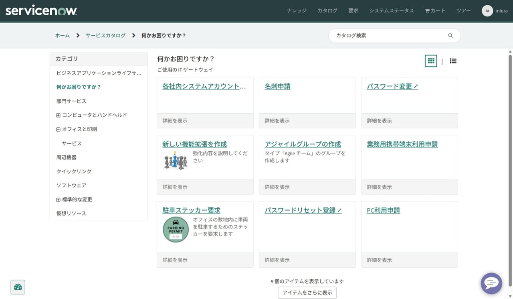Click the dashboard gauge icon bottom-left
This screenshot has width=513, height=299.
point(18,287)
